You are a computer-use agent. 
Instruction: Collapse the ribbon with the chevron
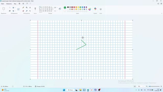161,13
